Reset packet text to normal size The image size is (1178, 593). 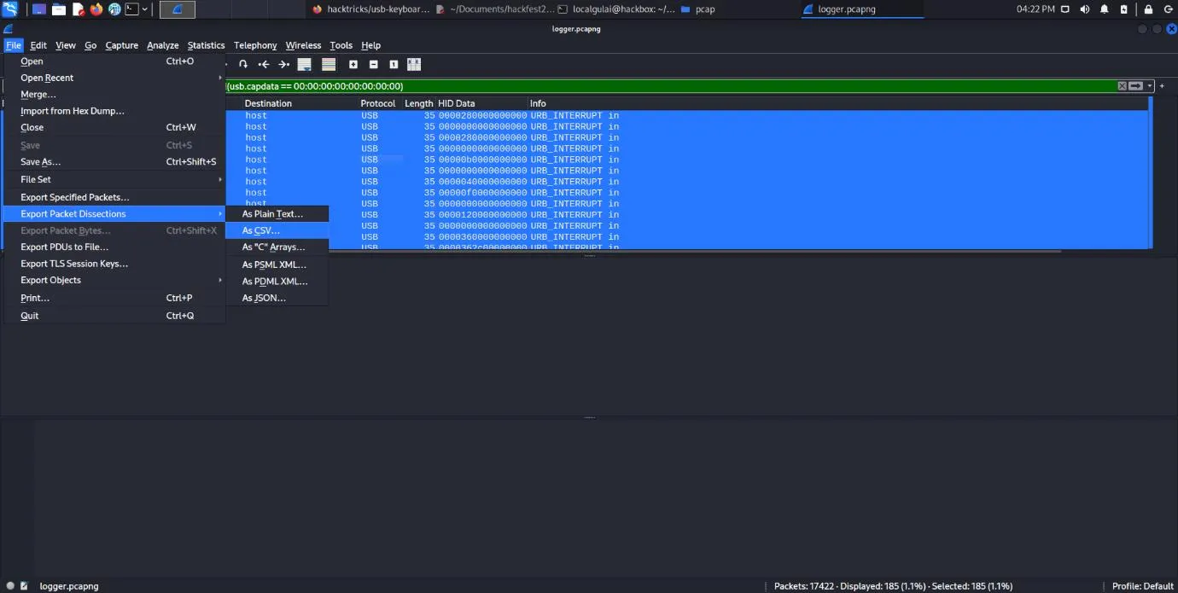[x=394, y=65]
